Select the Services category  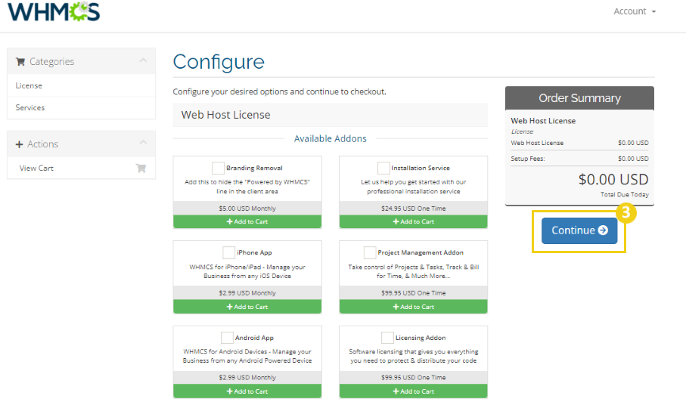pyautogui.click(x=81, y=107)
